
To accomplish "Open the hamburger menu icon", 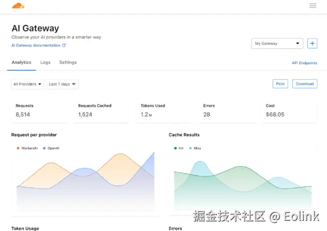I will tap(313, 5).
